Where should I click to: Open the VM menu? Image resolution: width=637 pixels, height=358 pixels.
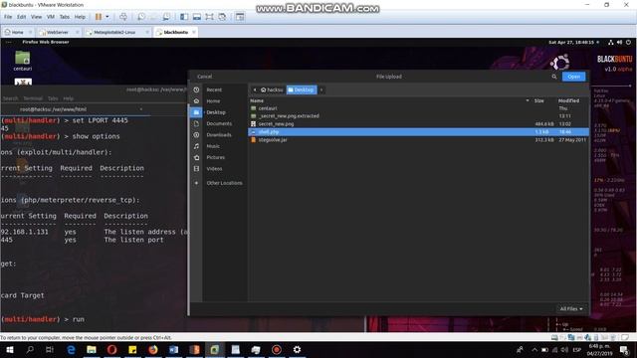click(51, 17)
